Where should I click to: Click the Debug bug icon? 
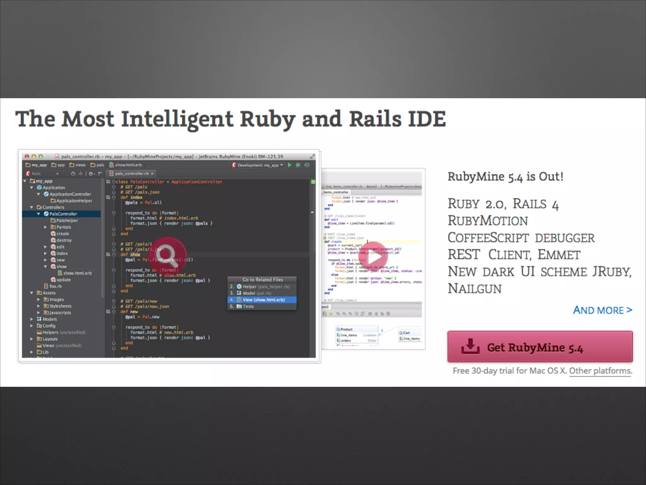[x=298, y=165]
